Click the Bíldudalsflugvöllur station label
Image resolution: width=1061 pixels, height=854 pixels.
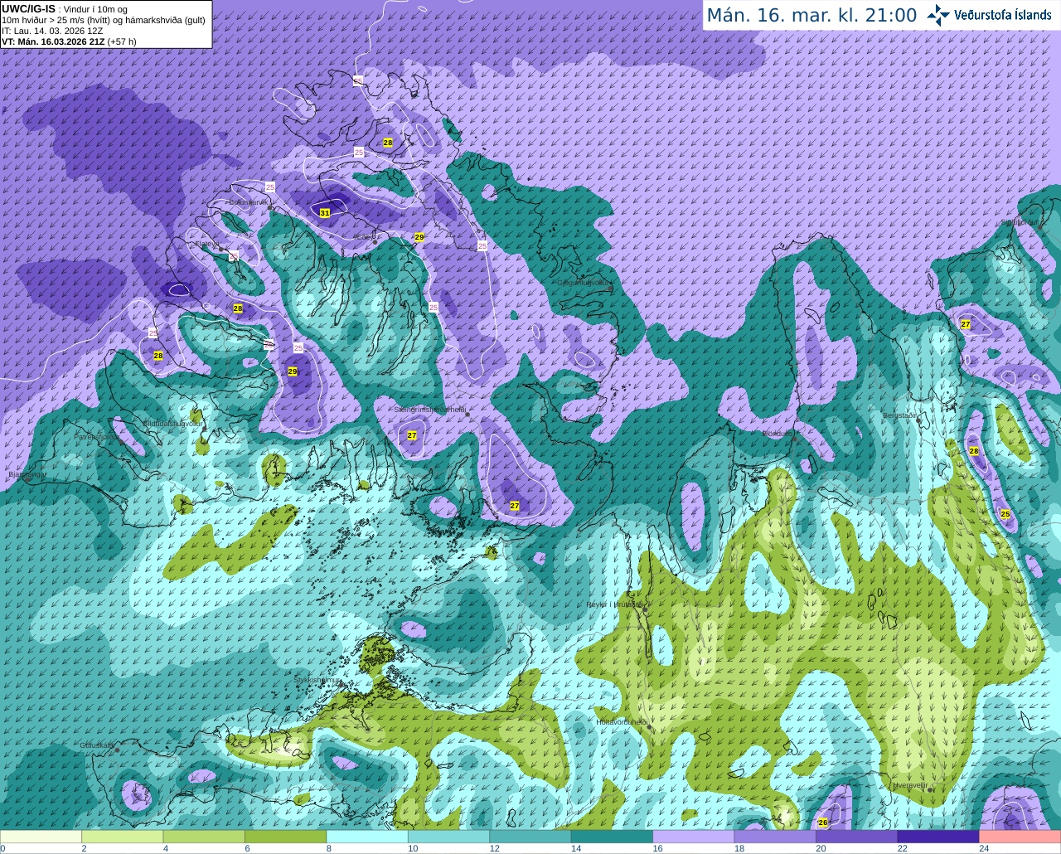point(173,424)
